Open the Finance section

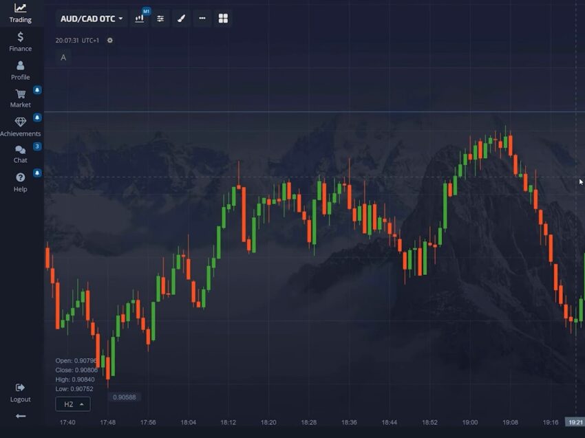tap(20, 42)
